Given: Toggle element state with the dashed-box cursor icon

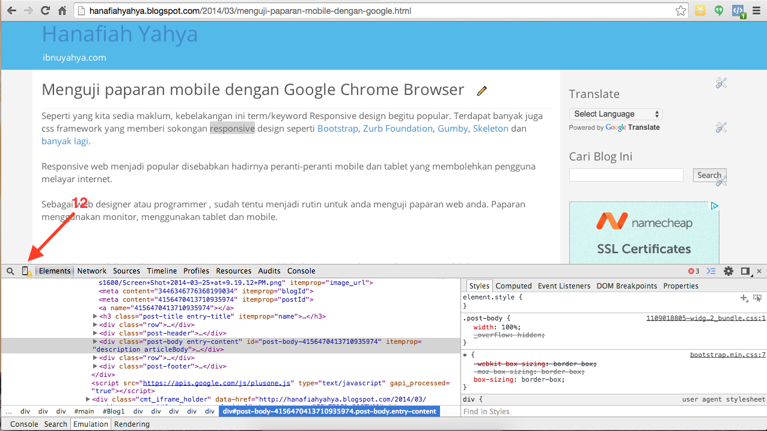Looking at the screenshot, I should click(x=757, y=298).
